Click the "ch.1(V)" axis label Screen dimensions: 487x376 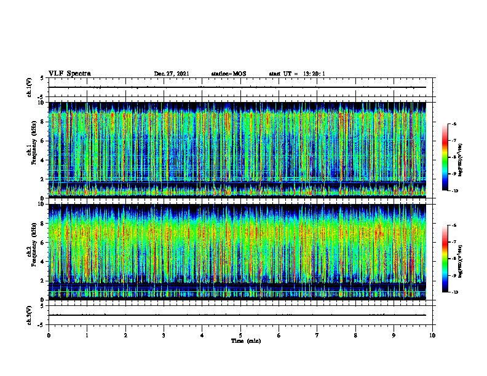pos(29,87)
